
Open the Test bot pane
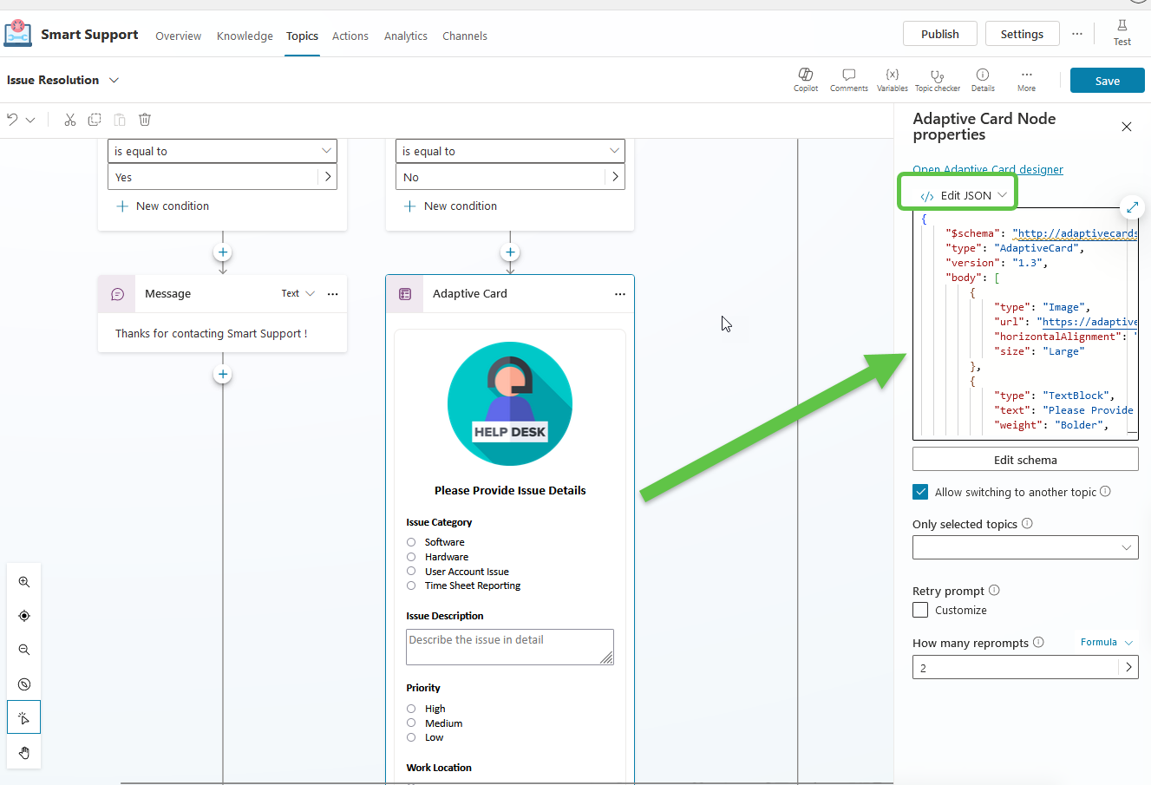click(1122, 33)
